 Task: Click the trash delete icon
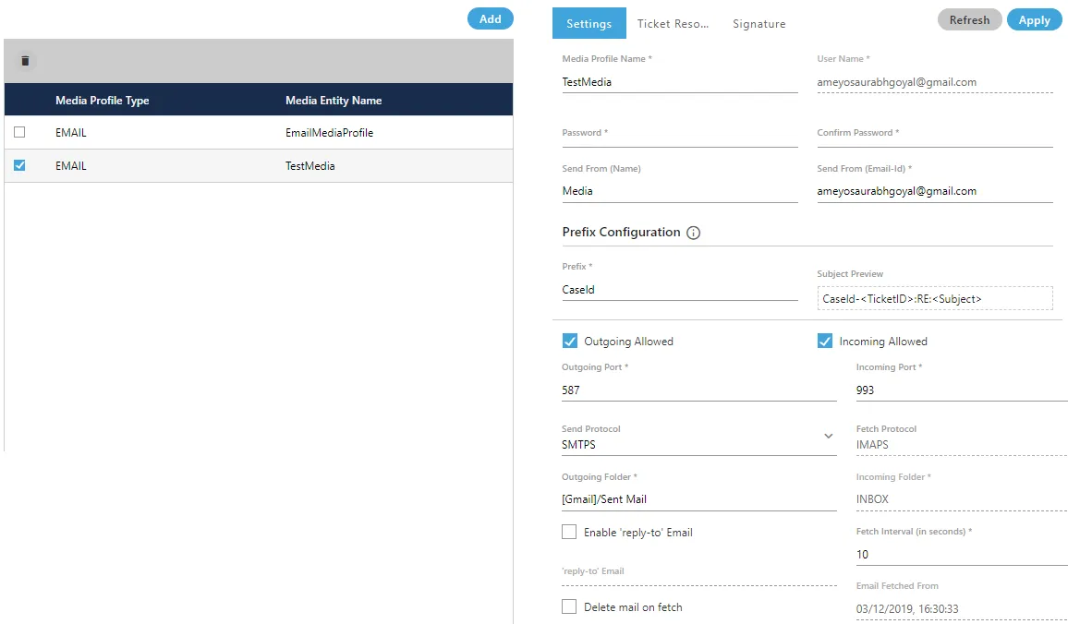point(25,61)
